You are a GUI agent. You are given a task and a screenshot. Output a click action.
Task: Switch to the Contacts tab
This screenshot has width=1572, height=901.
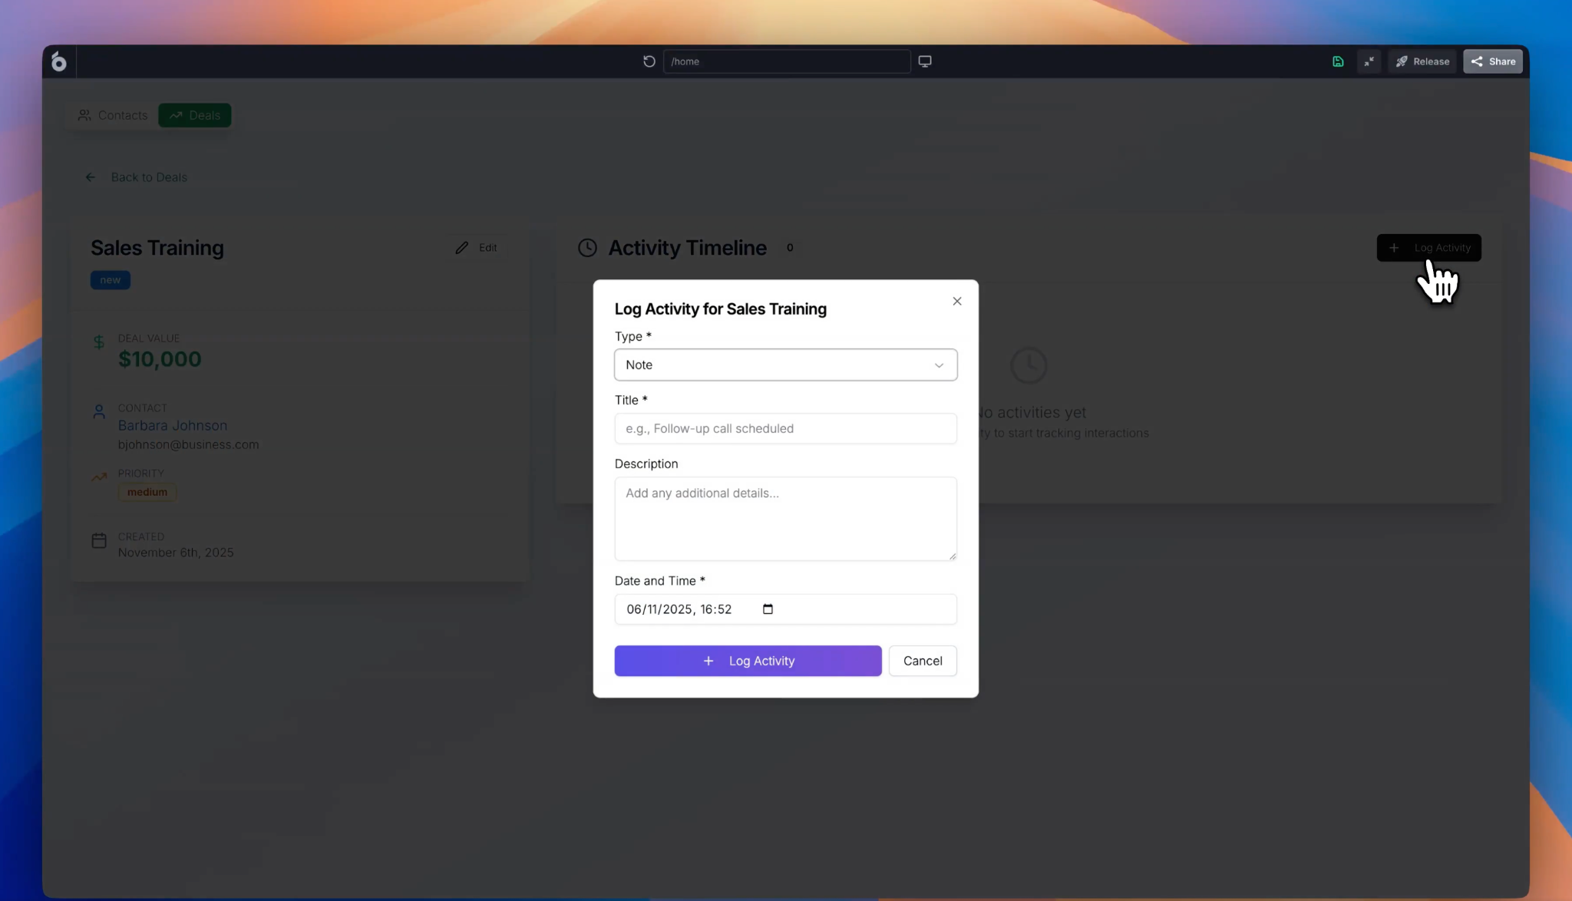tap(113, 115)
